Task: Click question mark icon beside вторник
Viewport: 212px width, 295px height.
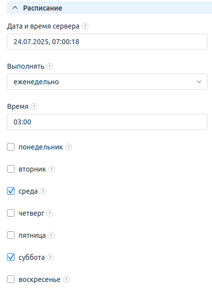Action: (52, 169)
